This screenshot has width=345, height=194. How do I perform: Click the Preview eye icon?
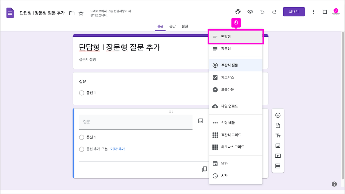(250, 12)
